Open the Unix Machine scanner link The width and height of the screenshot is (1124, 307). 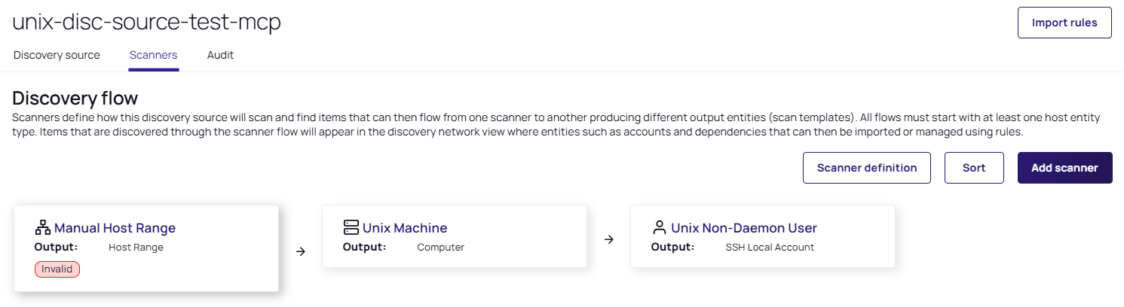click(x=405, y=228)
